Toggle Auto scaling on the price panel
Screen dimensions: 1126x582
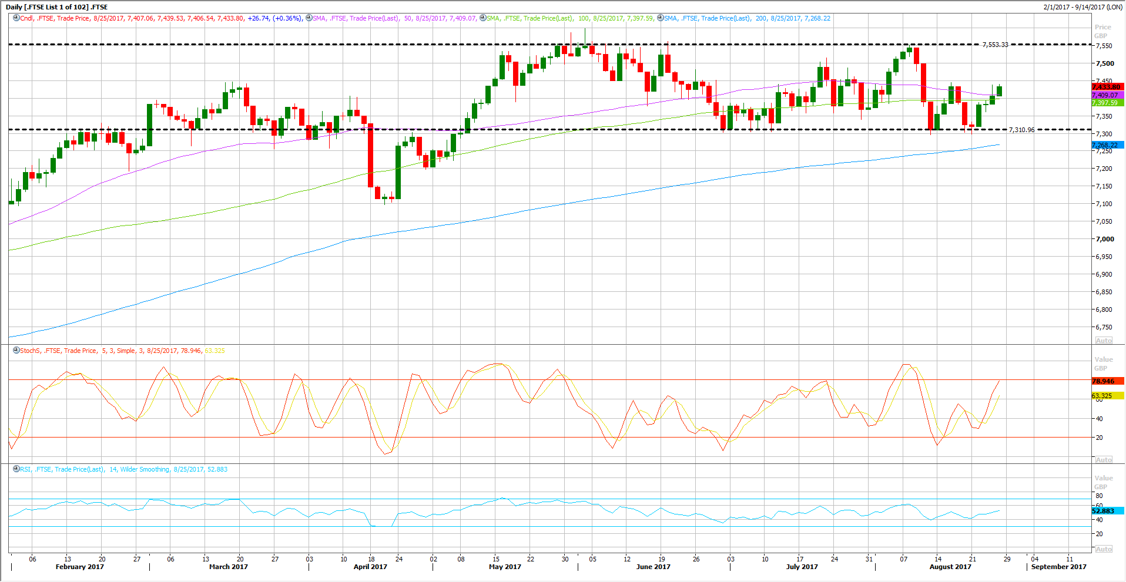click(1103, 341)
